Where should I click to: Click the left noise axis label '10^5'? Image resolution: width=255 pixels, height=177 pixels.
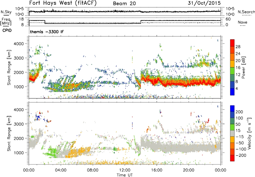tap(19, 9)
